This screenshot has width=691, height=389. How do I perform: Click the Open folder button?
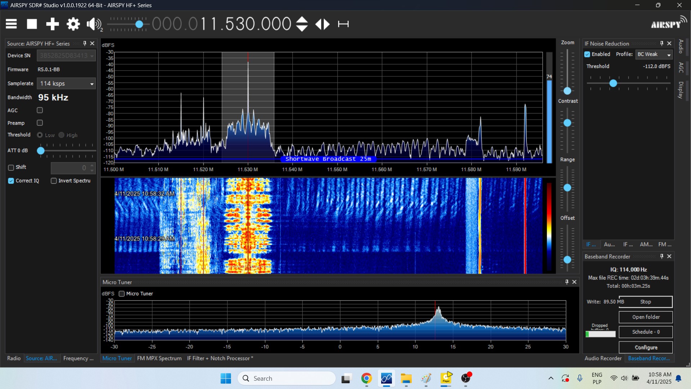point(646,317)
